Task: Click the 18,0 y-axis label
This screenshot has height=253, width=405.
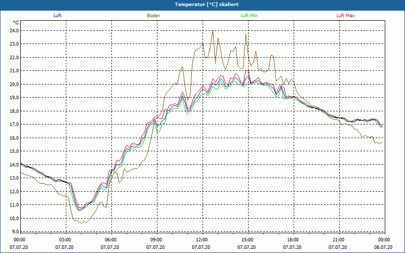Action: pos(15,111)
